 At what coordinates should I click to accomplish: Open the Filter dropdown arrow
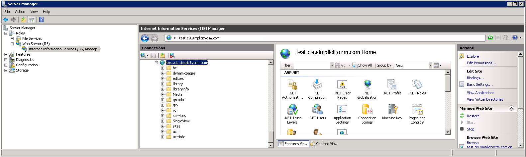pyautogui.click(x=332, y=65)
